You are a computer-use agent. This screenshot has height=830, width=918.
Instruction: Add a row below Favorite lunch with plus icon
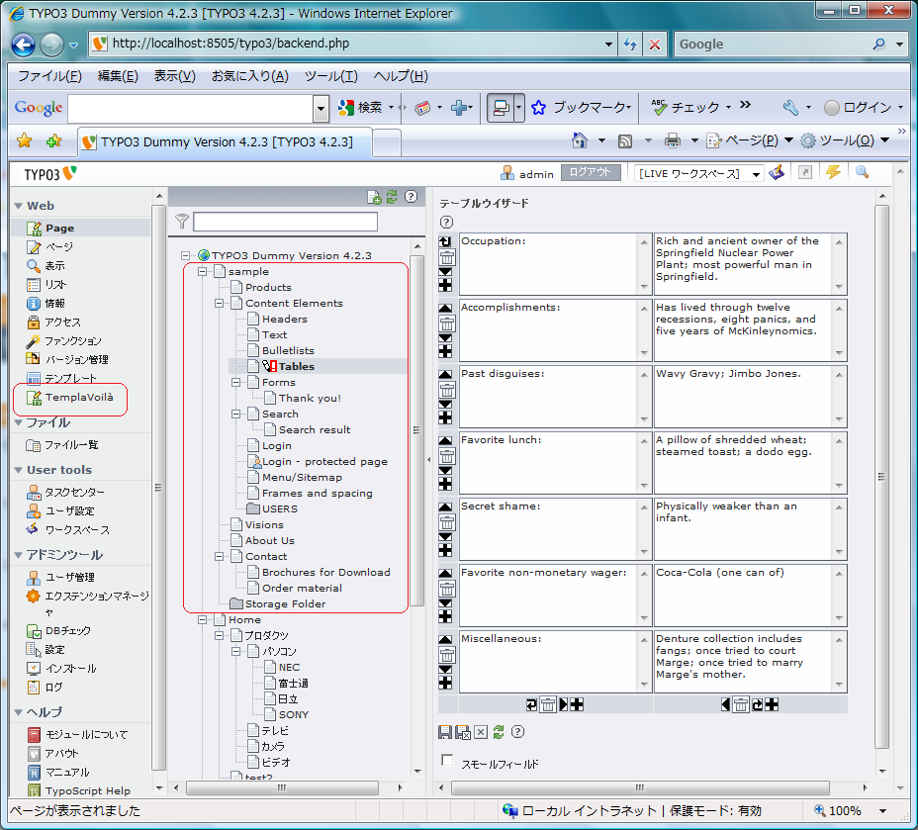click(x=445, y=484)
